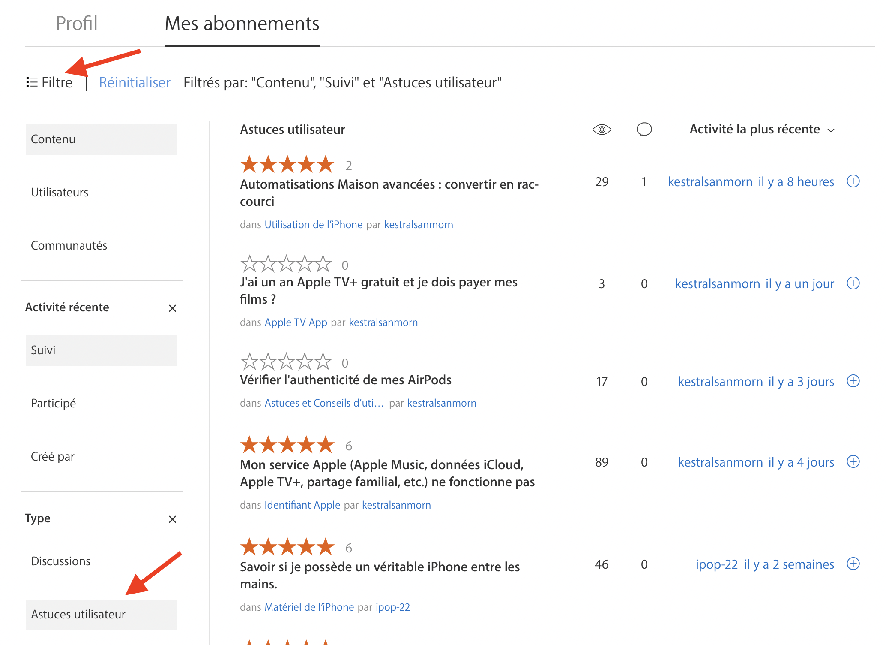The image size is (886, 645).
Task: Toggle the Astuces utilisateur filter
Action: [101, 615]
